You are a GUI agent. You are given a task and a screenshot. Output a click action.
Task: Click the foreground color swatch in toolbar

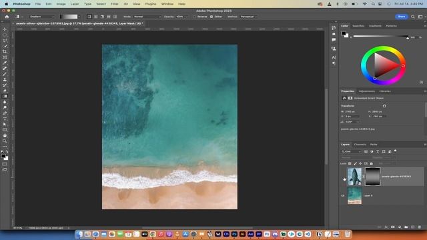click(3, 156)
